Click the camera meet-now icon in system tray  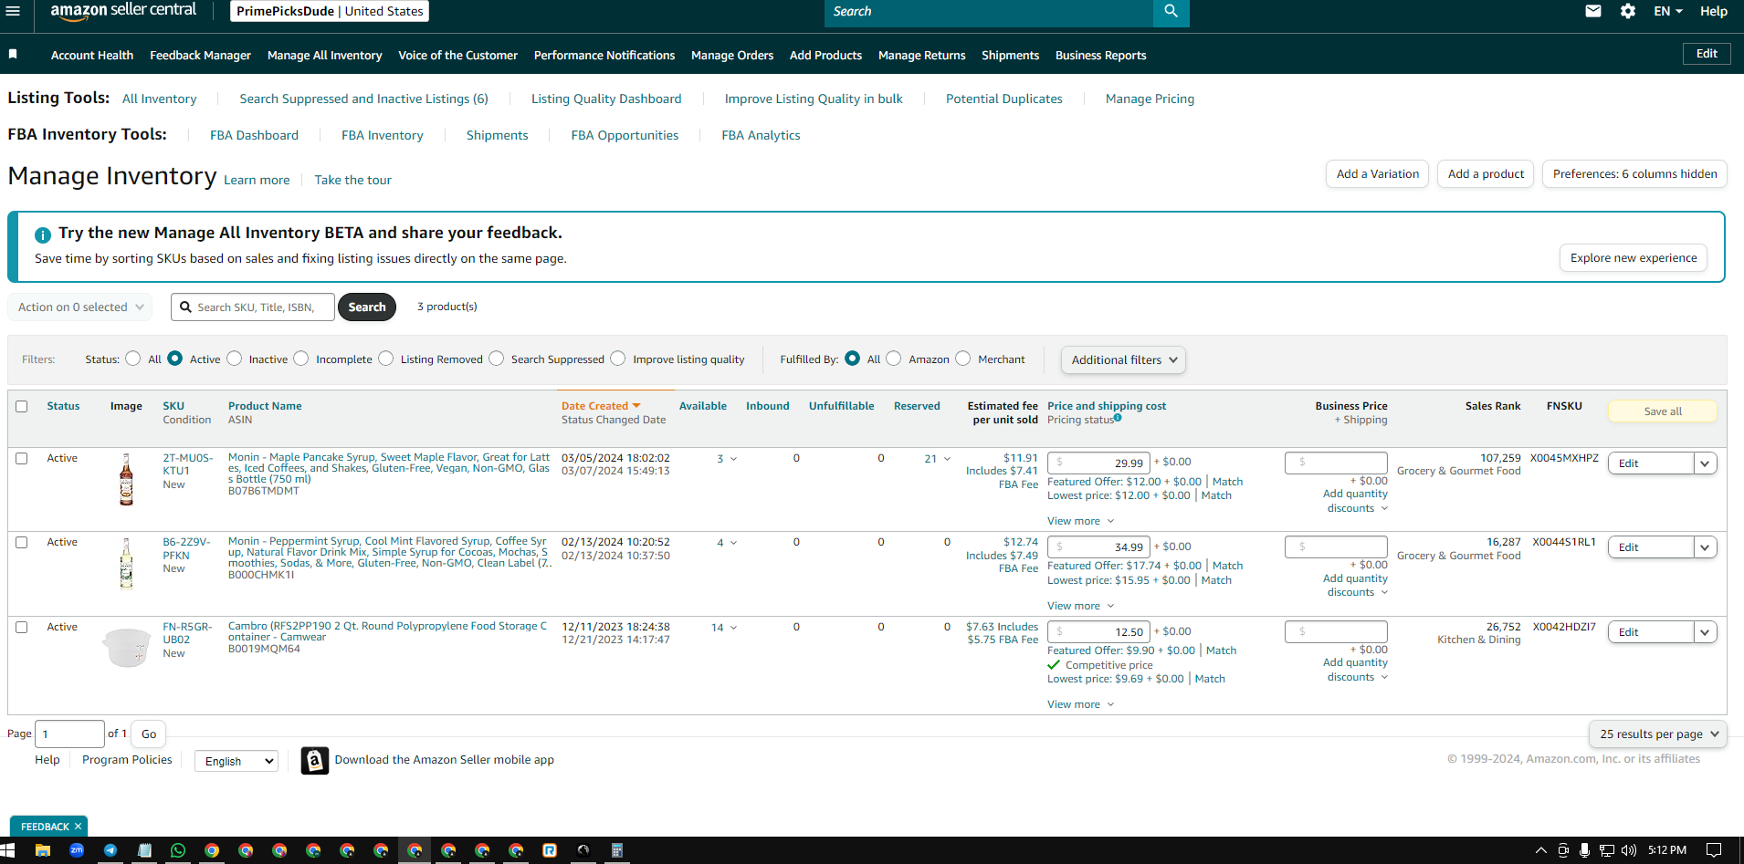[x=1563, y=850]
